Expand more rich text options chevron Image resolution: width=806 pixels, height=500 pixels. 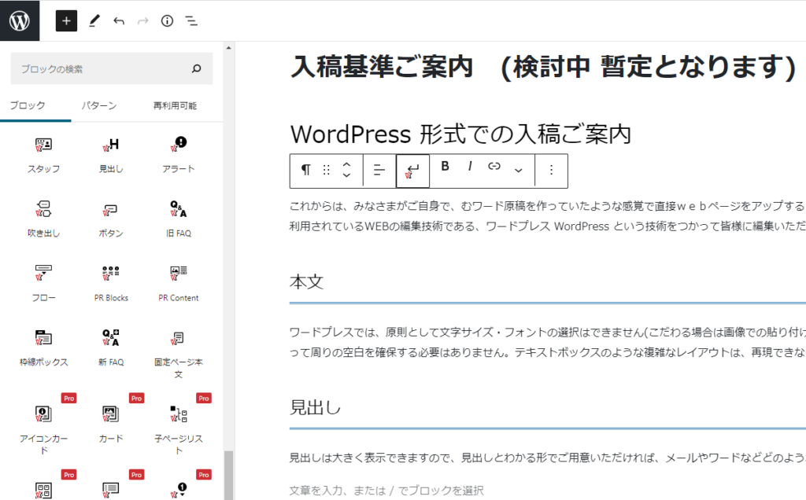click(518, 170)
